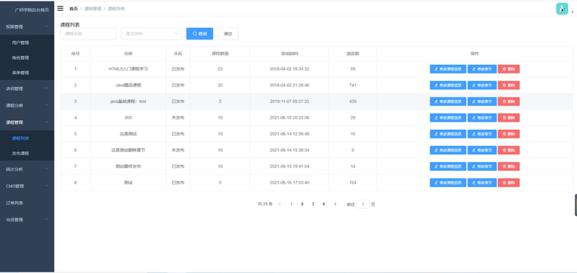The height and width of the screenshot is (273, 577).
Task: Click 修改章节 for course 000
Action: click(482, 117)
